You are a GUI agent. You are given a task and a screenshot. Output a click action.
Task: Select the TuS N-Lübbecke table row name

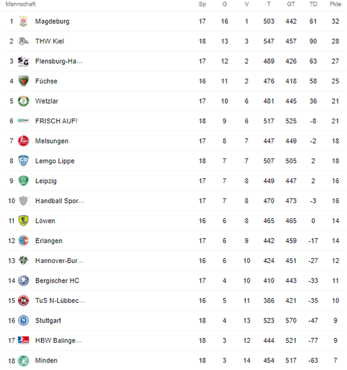tap(60, 301)
